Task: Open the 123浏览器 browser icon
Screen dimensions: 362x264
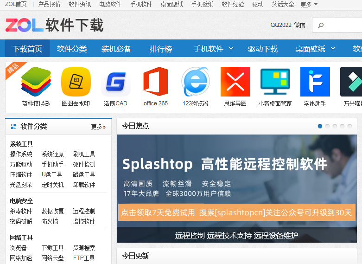Action: coord(195,82)
